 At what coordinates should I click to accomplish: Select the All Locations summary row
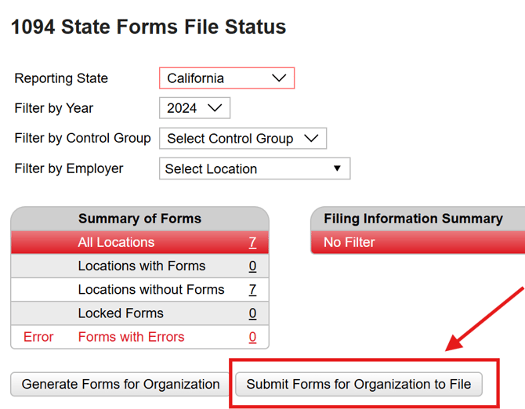pyautogui.click(x=116, y=243)
